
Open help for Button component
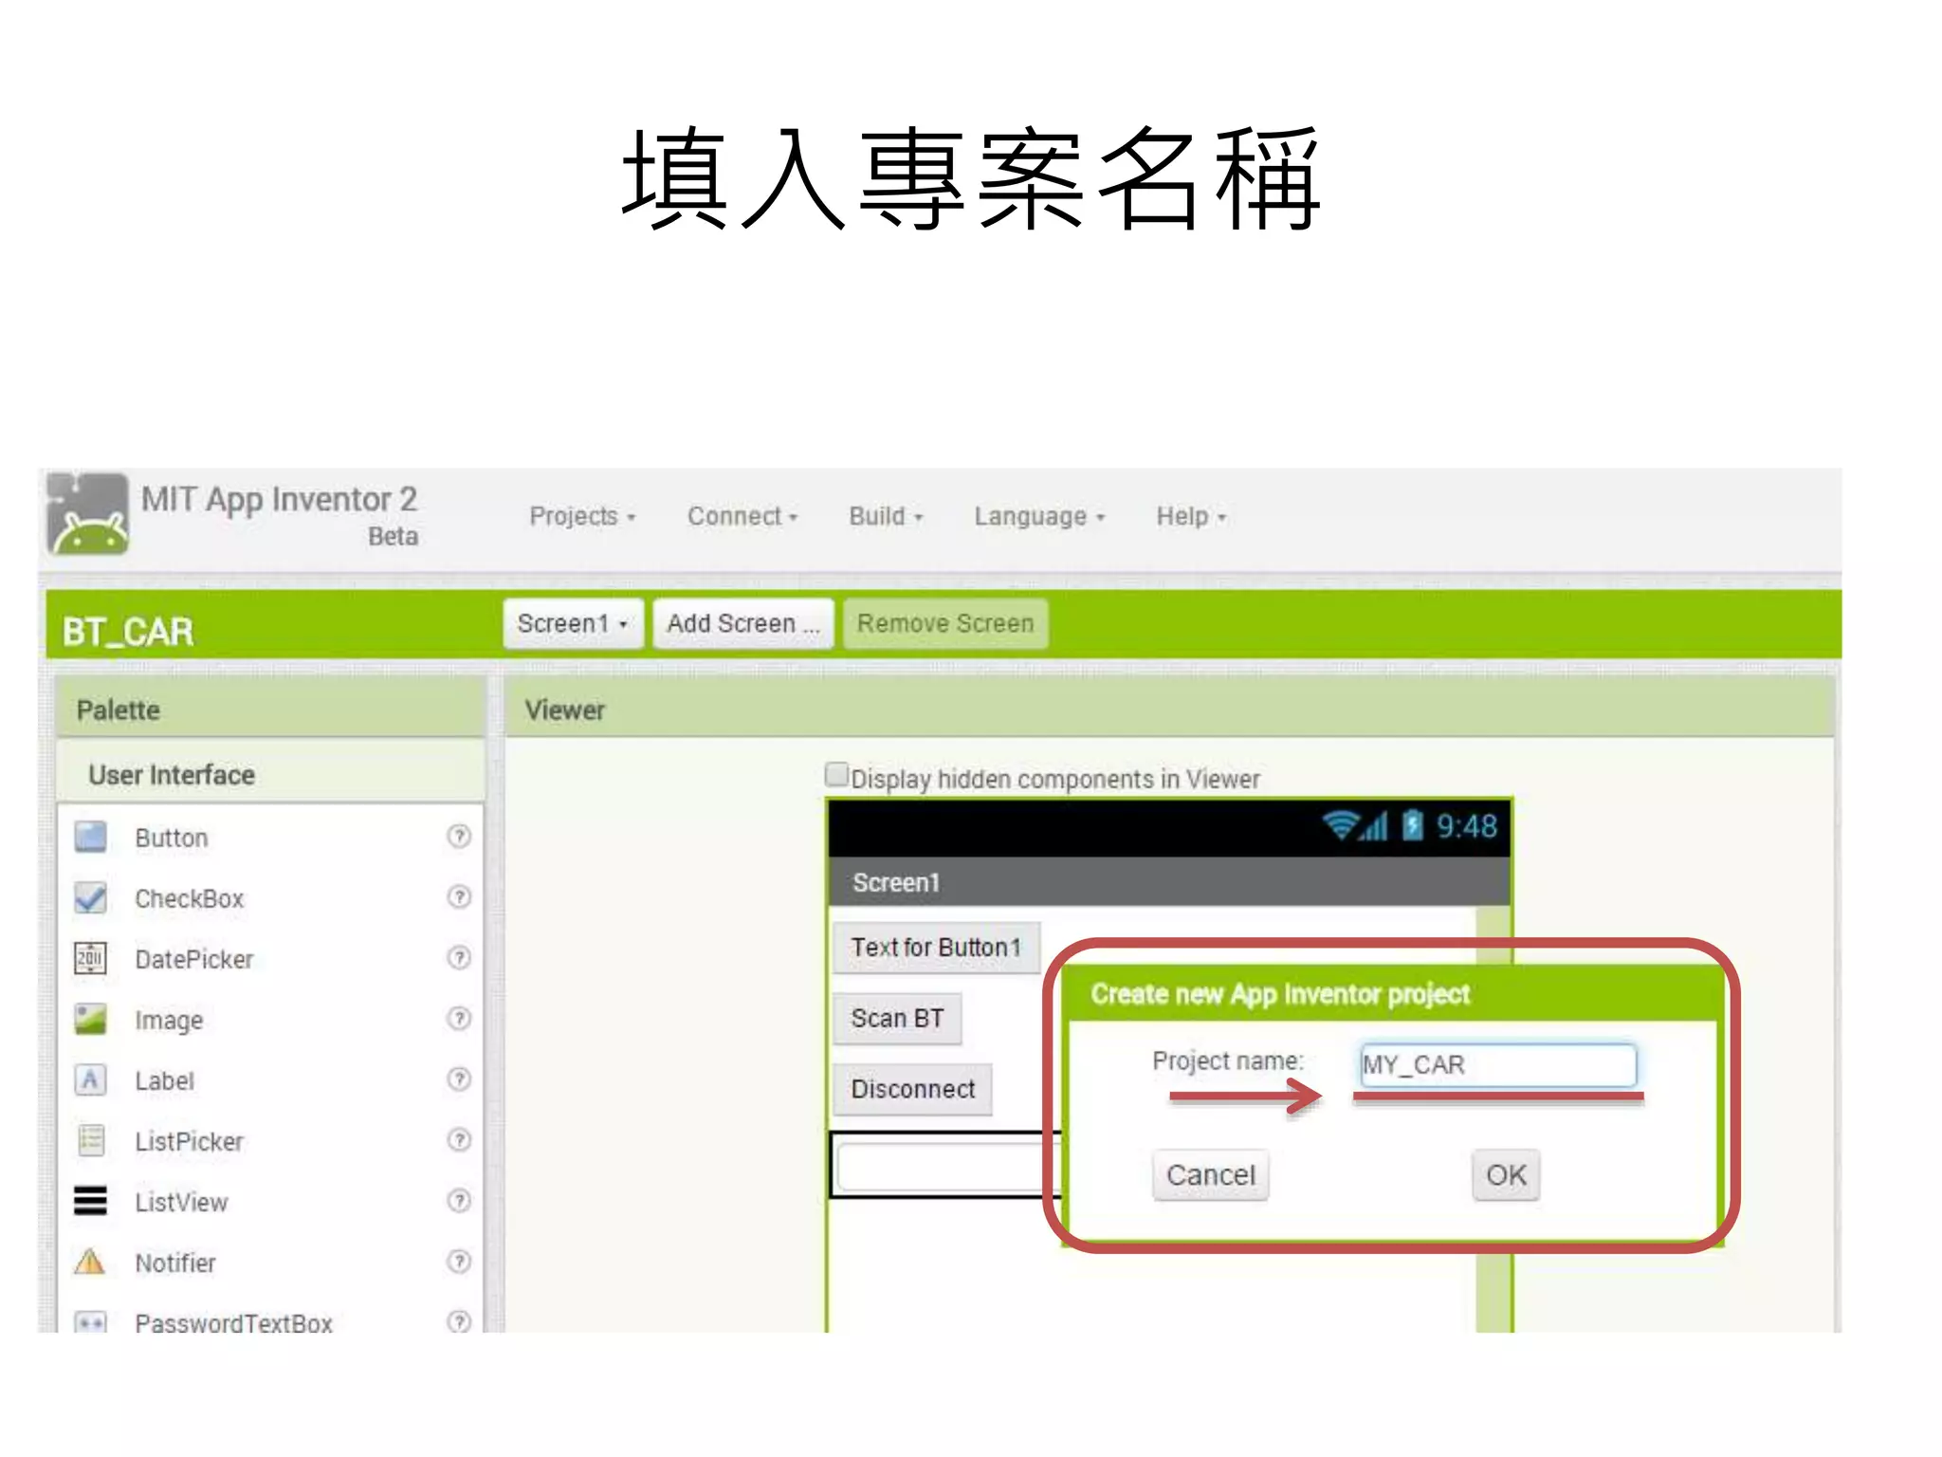tap(459, 836)
